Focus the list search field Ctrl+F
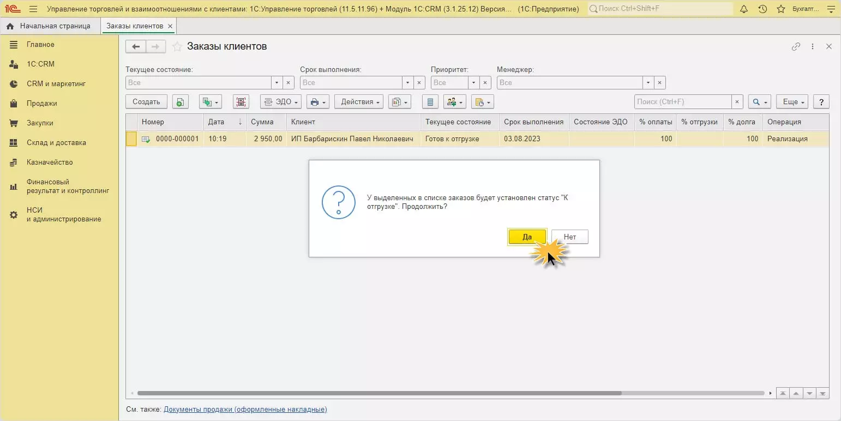841x421 pixels. pyautogui.click(x=683, y=102)
